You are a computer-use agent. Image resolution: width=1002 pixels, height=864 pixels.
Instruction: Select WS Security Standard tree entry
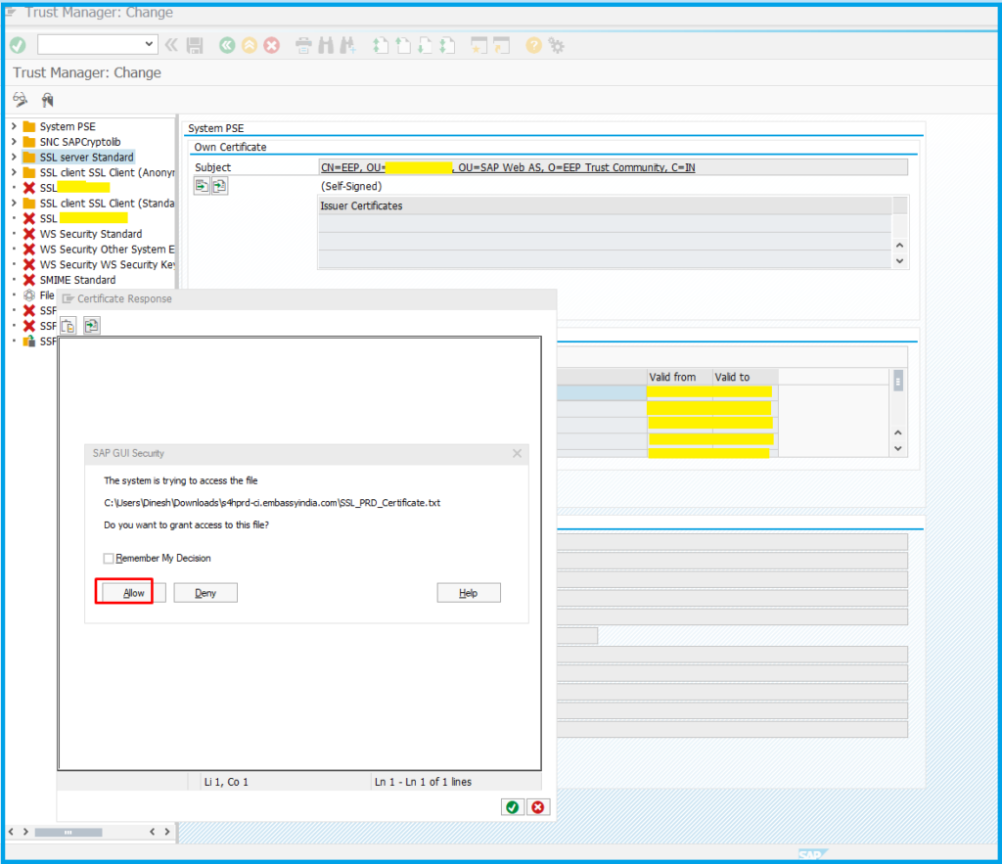(x=90, y=234)
